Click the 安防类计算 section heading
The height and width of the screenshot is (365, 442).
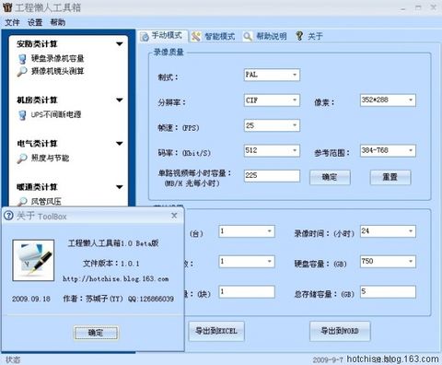pyautogui.click(x=37, y=44)
